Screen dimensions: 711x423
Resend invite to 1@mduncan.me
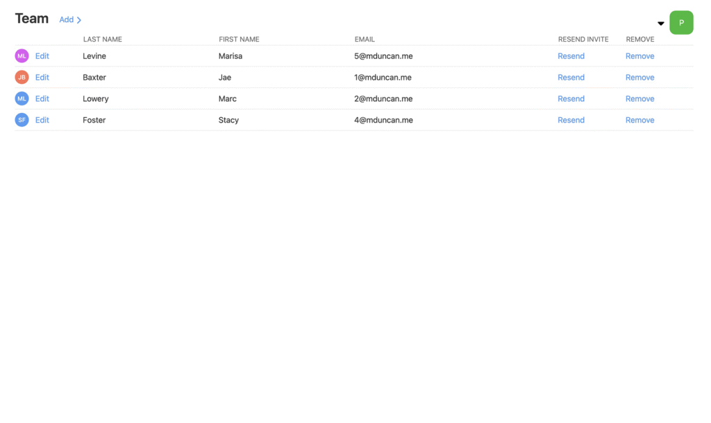[x=571, y=78]
